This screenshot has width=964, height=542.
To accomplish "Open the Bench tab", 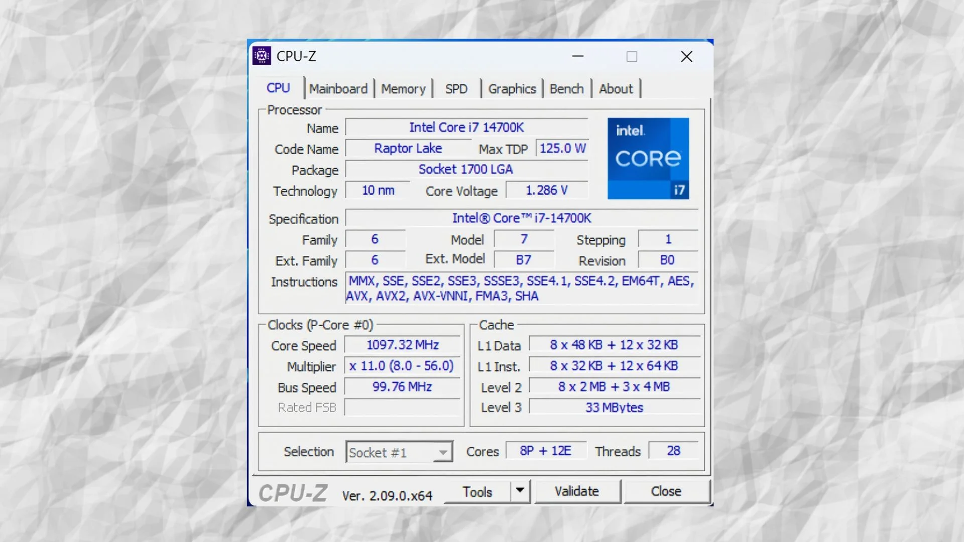I will (x=566, y=89).
